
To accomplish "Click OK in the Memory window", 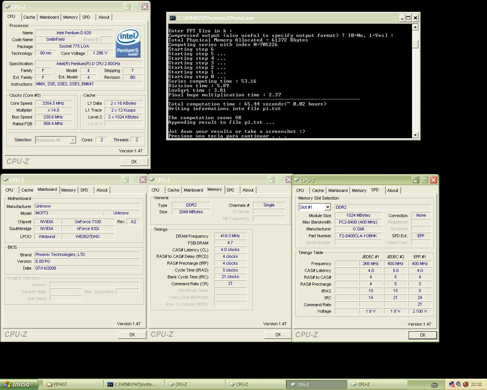I will 278,335.
